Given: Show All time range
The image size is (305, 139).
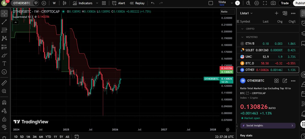Looking at the screenshot, I should 67,137.
